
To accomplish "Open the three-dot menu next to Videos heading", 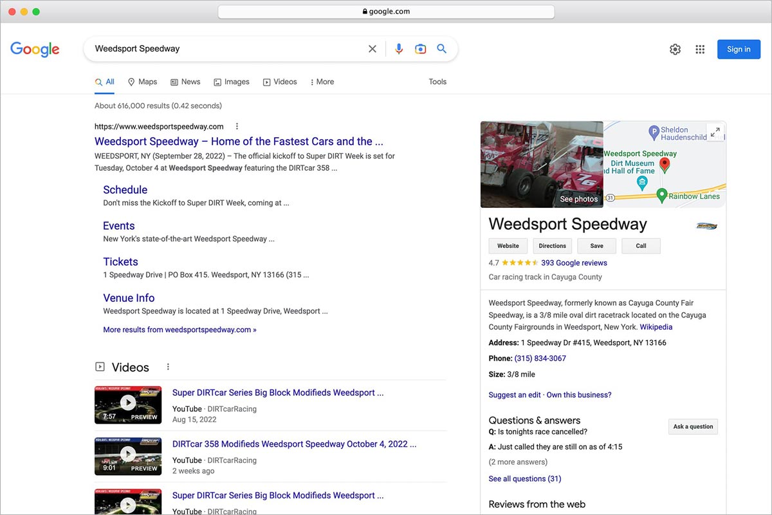I will point(168,367).
